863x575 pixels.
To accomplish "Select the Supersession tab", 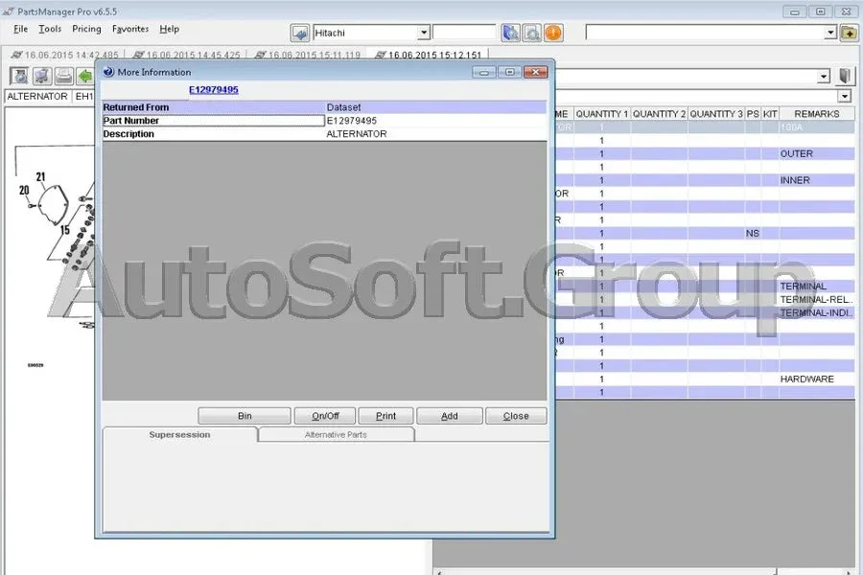I will tap(179, 435).
